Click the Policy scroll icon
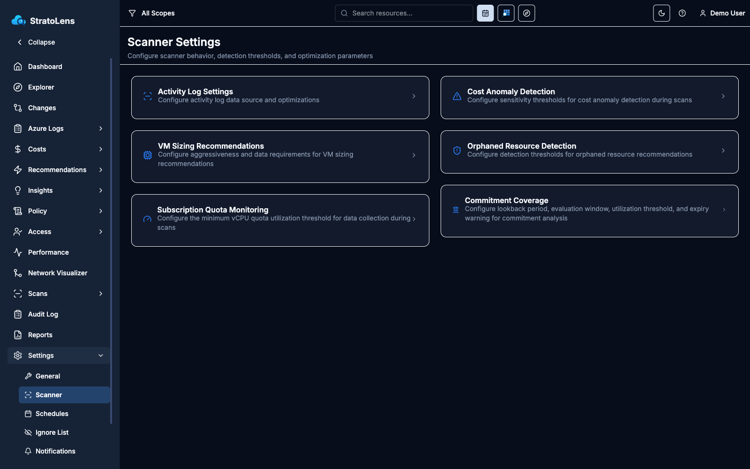 click(18, 211)
